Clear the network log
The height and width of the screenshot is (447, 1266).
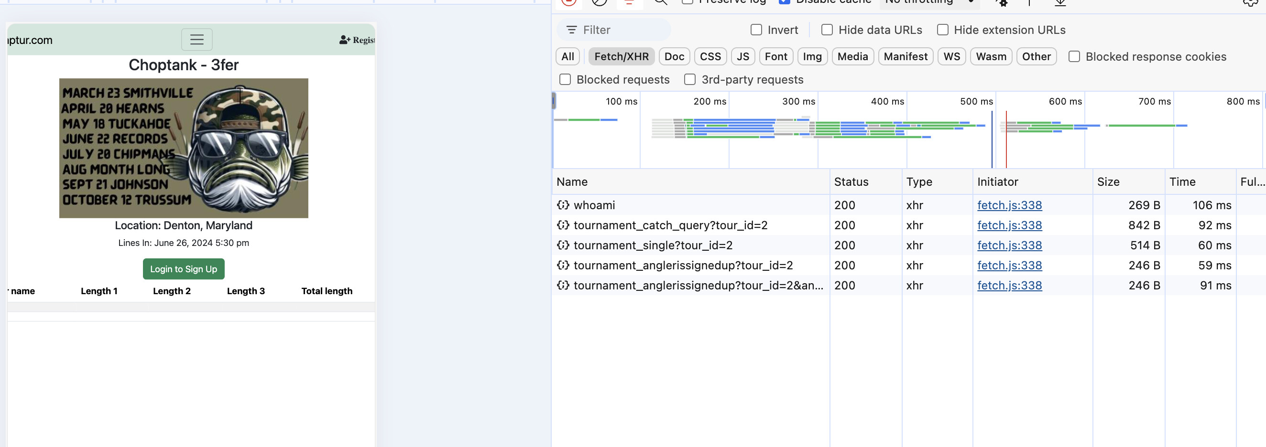pos(599,2)
